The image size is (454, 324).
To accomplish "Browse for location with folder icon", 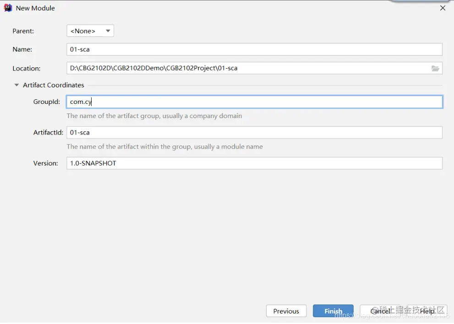I will tap(435, 69).
